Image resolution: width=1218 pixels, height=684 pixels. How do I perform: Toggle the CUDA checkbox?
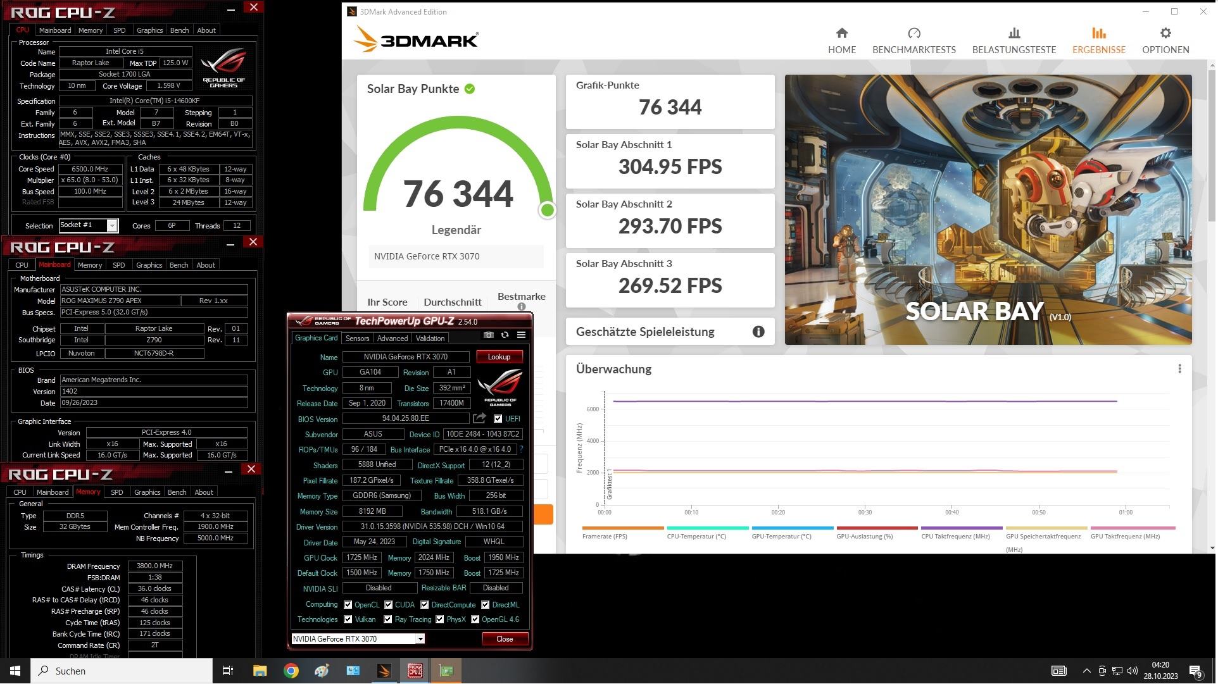tap(389, 606)
